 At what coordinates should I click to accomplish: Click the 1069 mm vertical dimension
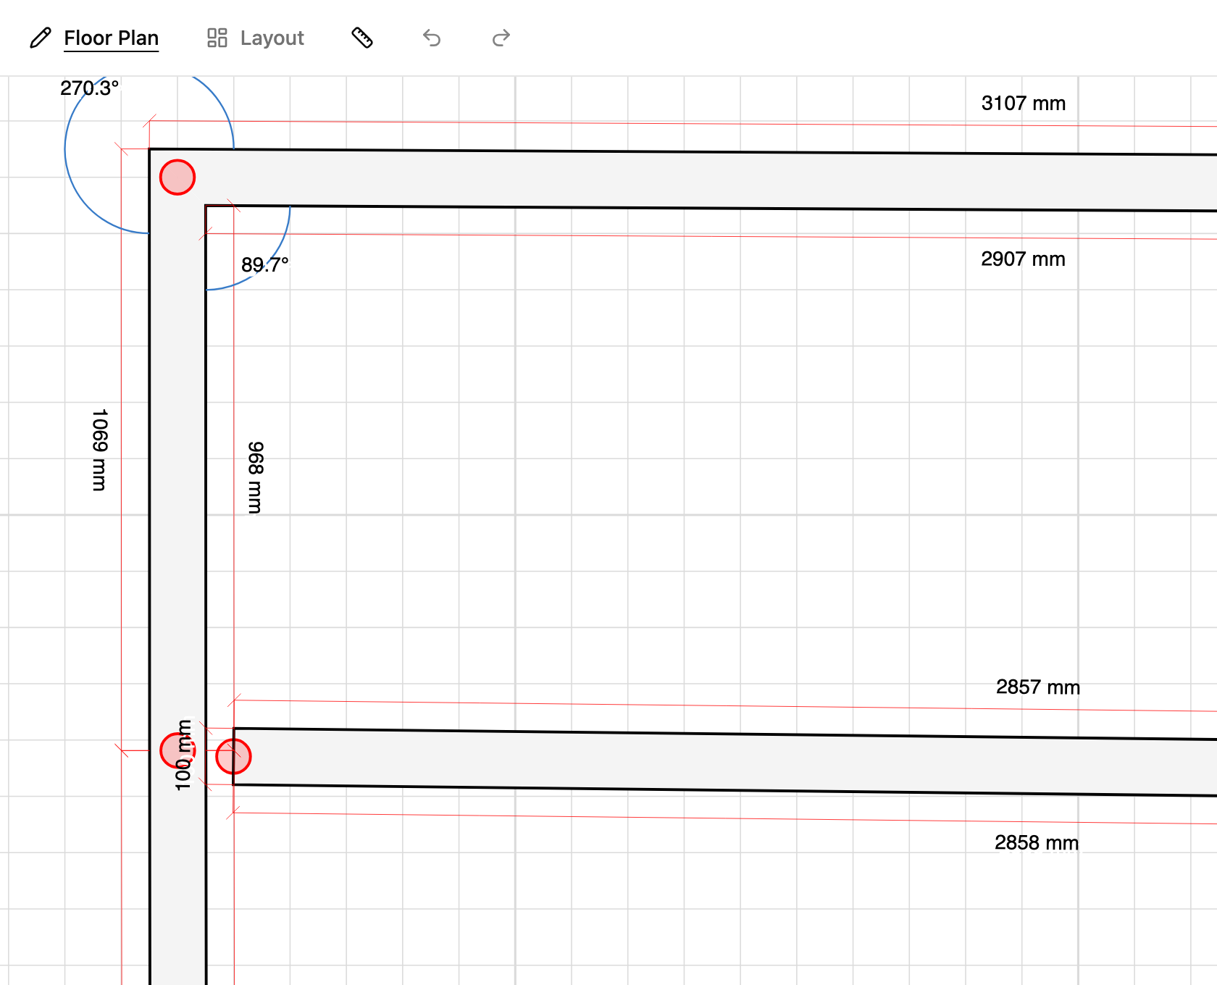(x=99, y=450)
